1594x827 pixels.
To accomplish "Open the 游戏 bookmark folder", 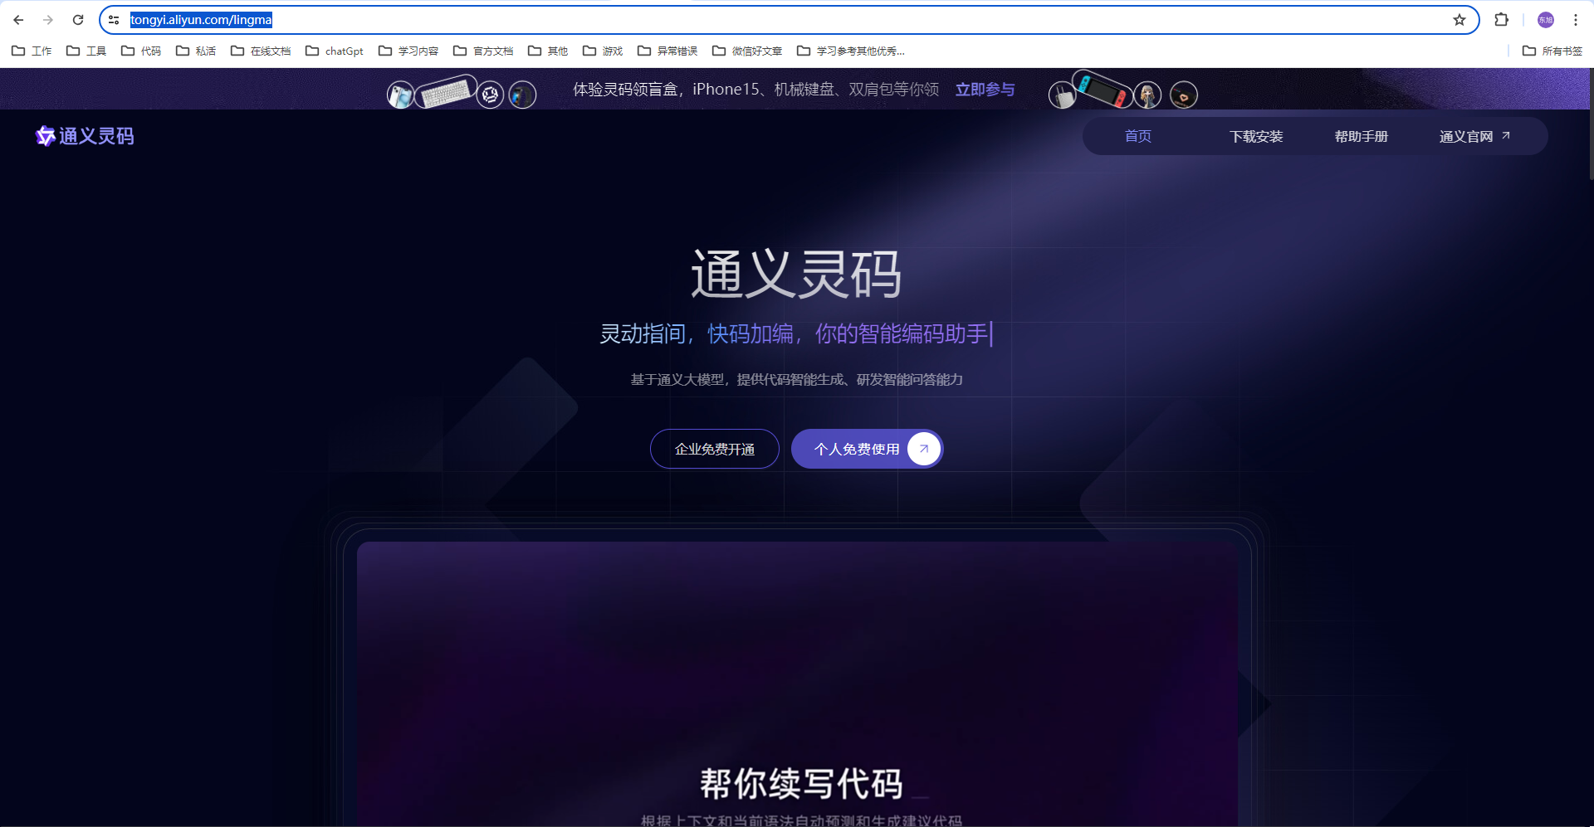I will coord(603,51).
